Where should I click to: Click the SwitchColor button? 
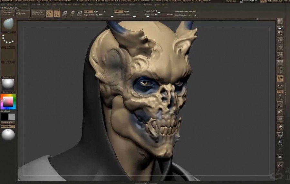coord(8,123)
